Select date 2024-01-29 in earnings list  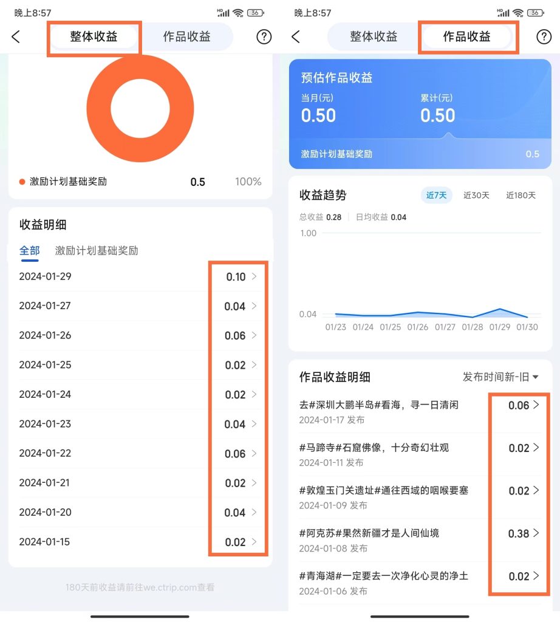(x=45, y=276)
